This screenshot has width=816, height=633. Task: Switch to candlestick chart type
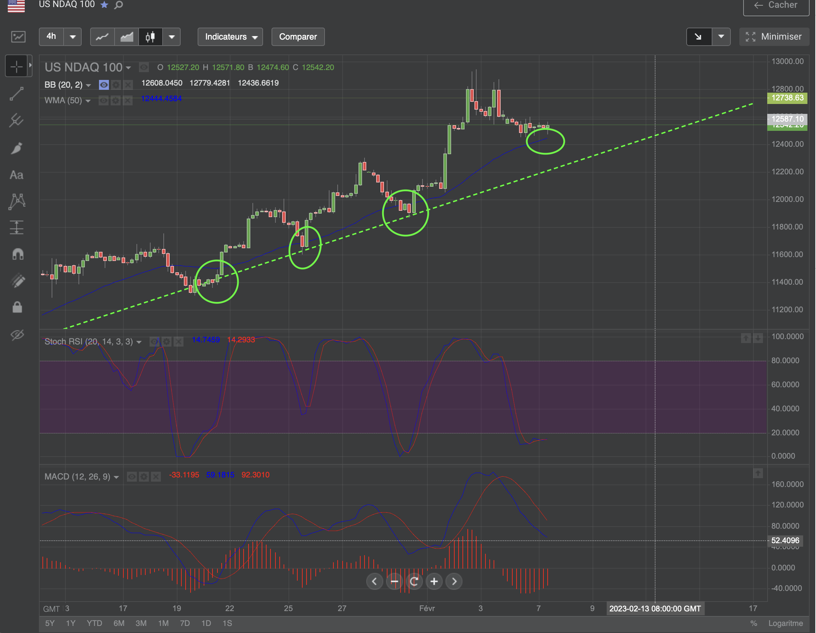click(150, 37)
